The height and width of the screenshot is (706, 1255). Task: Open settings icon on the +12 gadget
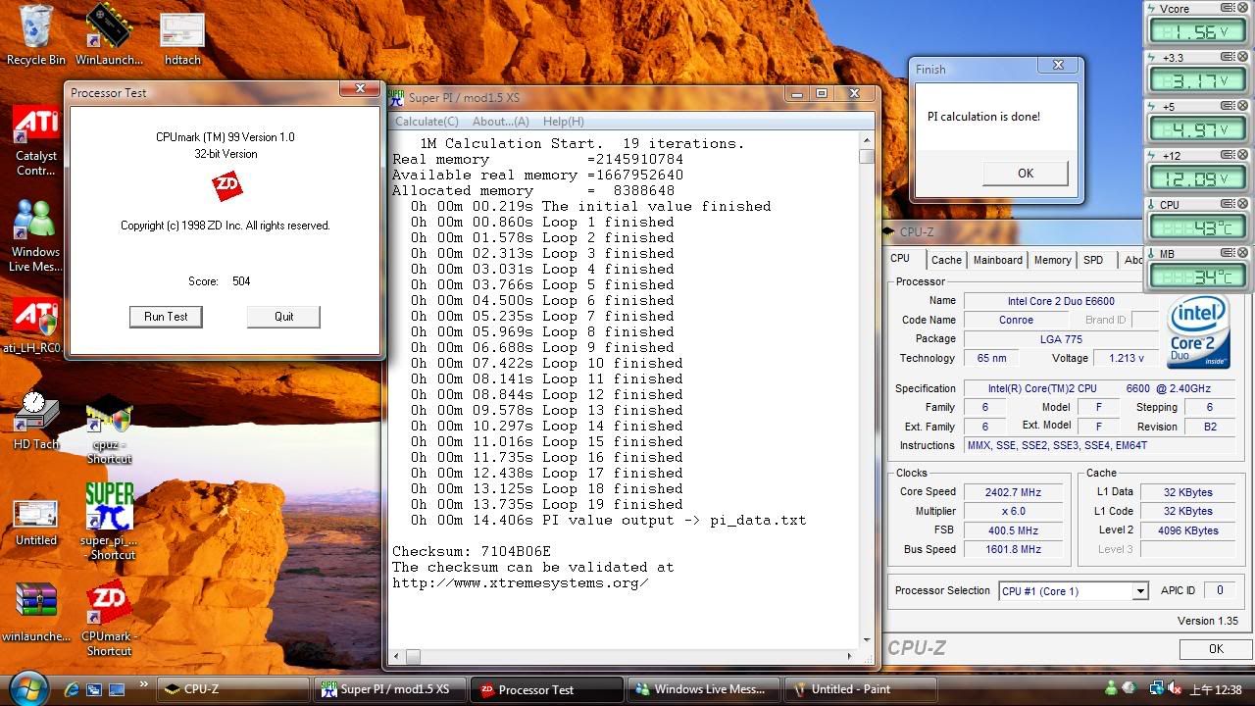coord(1229,155)
